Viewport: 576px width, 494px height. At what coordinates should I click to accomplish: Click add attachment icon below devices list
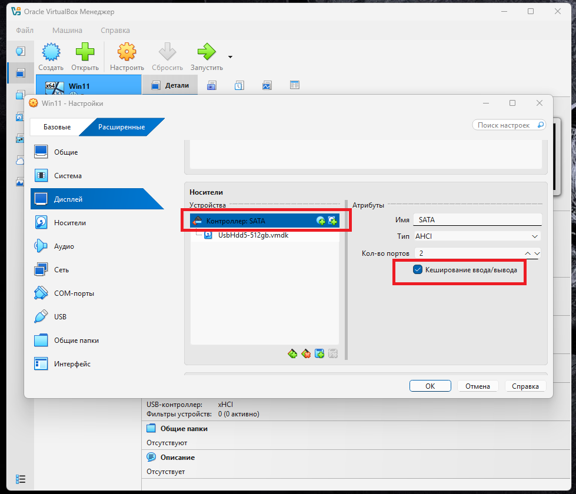[x=319, y=353]
